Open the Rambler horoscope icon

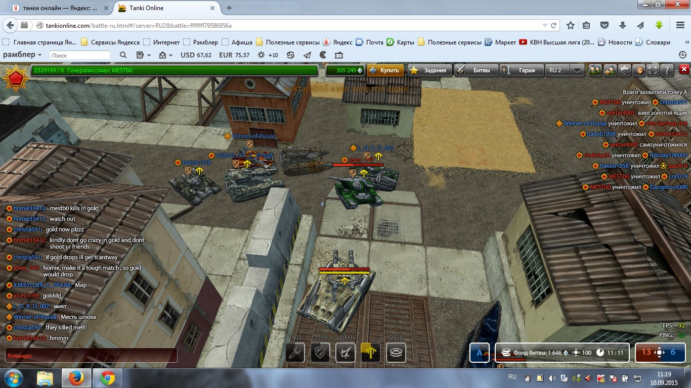(290, 55)
